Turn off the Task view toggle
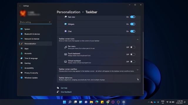 [x=132, y=17]
